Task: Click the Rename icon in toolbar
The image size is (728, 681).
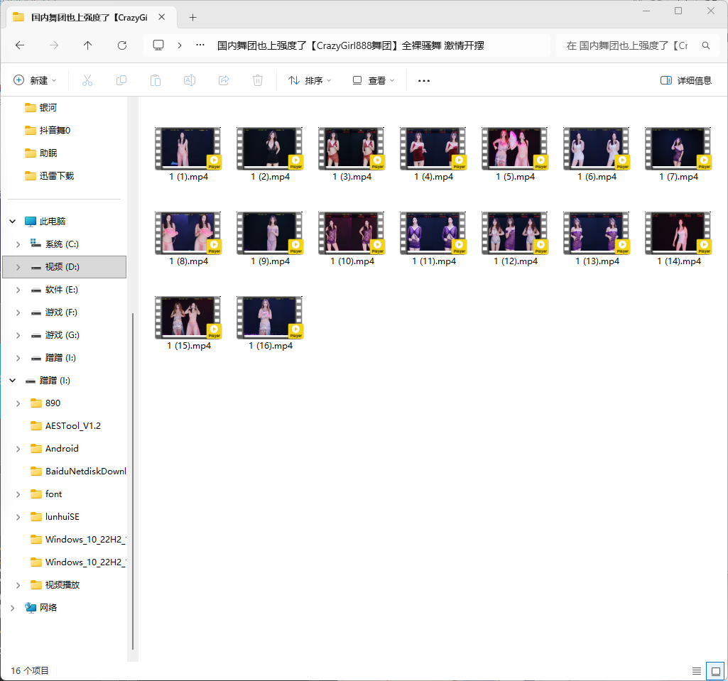Action: [x=190, y=81]
